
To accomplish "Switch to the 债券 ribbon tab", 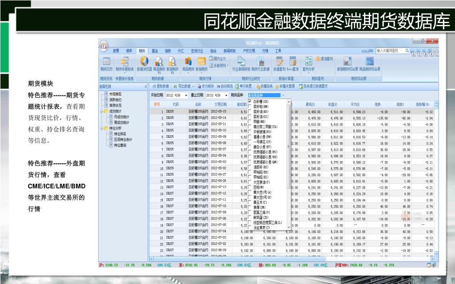I will (129, 51).
